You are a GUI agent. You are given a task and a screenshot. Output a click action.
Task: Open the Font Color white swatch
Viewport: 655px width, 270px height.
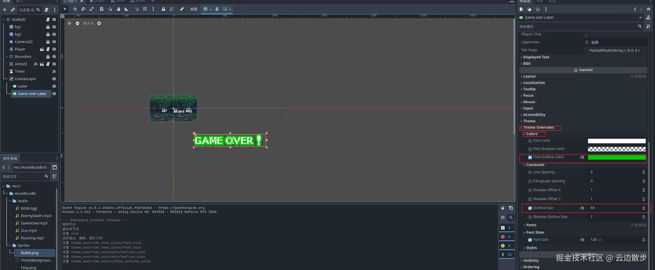tap(617, 141)
